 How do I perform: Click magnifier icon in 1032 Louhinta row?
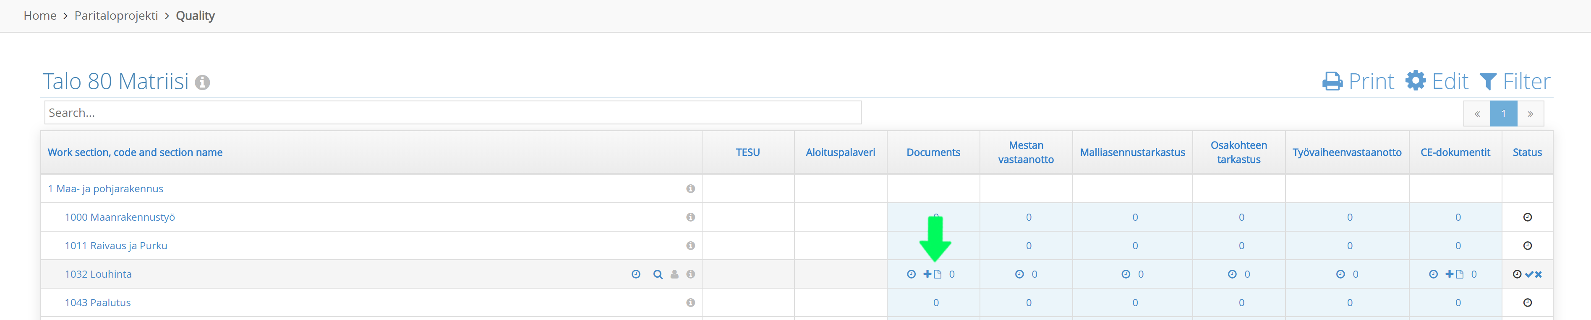click(x=658, y=274)
